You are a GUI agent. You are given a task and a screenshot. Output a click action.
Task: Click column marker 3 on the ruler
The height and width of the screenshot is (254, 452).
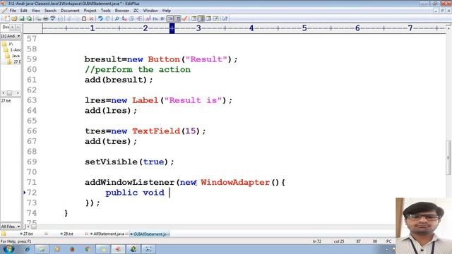(x=198, y=28)
